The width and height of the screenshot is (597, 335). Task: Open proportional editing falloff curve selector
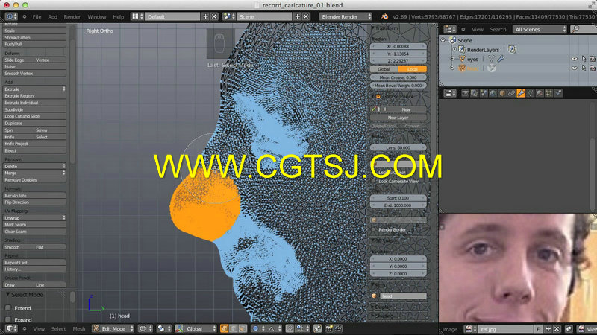pyautogui.click(x=273, y=328)
